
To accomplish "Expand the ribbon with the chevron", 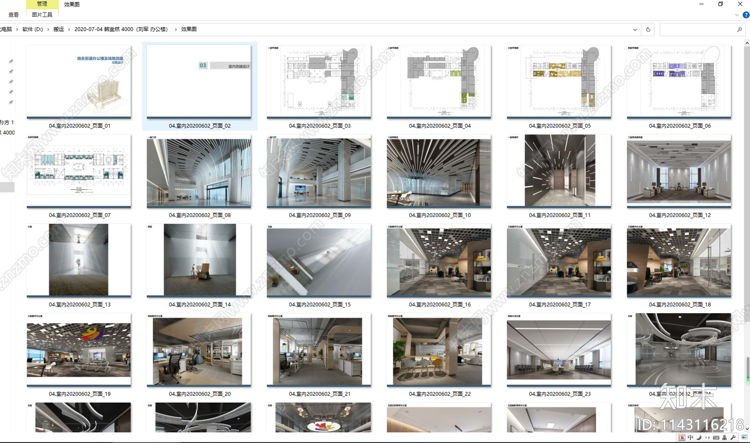I will pos(737,15).
